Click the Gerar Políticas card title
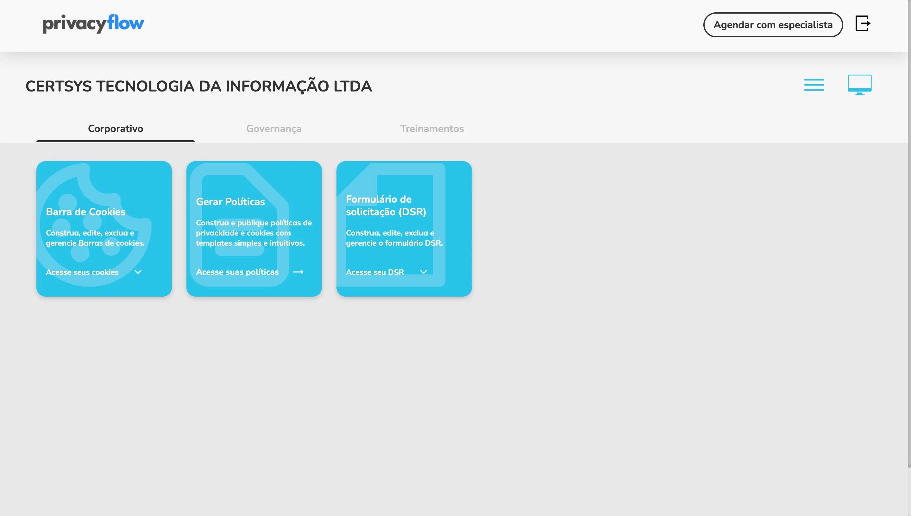Image resolution: width=911 pixels, height=516 pixels. tap(230, 202)
